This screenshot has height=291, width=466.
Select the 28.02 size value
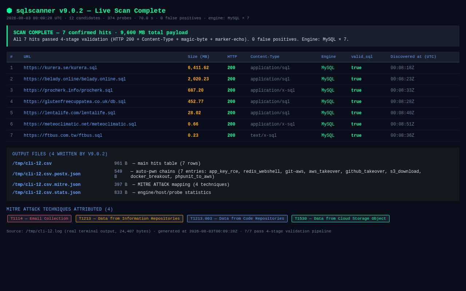[x=194, y=113]
